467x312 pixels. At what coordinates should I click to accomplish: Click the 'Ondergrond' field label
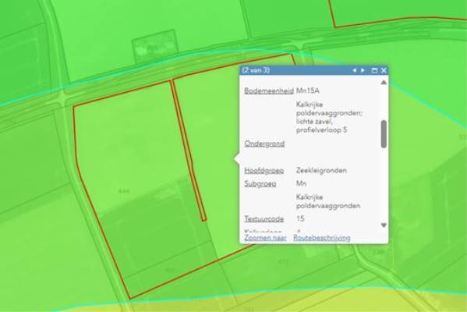264,144
